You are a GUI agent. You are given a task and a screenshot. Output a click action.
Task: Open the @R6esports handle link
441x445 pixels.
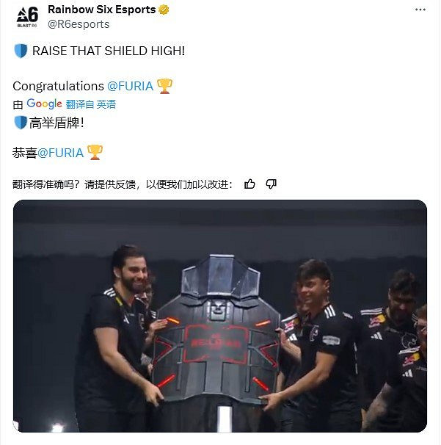tap(79, 24)
